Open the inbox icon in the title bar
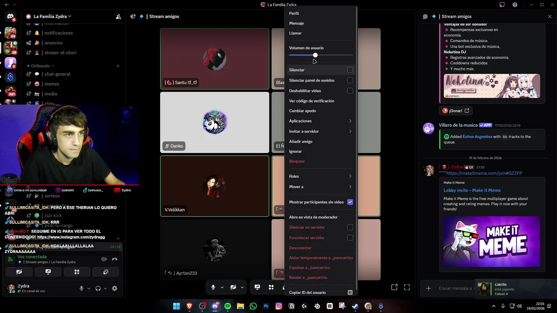Image resolution: width=557 pixels, height=313 pixels. (502, 5)
